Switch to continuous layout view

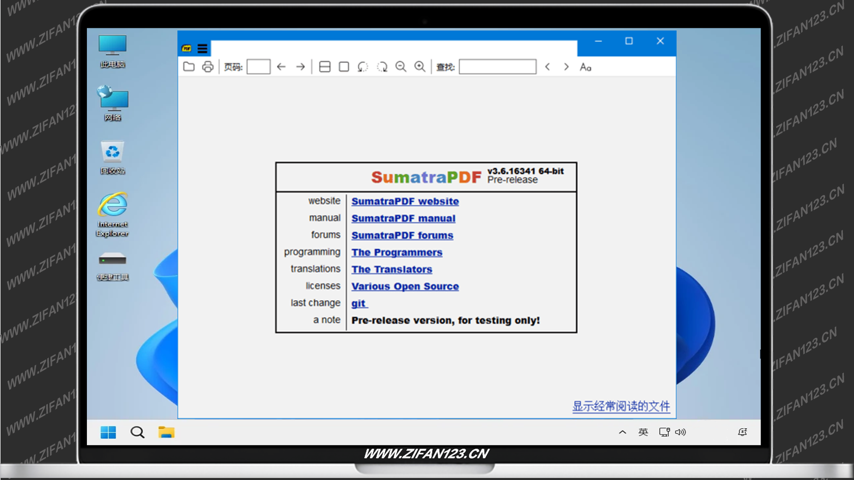tap(325, 67)
